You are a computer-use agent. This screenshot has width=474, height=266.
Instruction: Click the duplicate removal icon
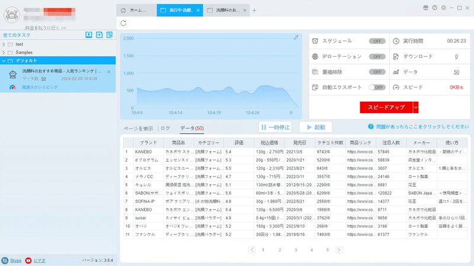[x=315, y=72]
